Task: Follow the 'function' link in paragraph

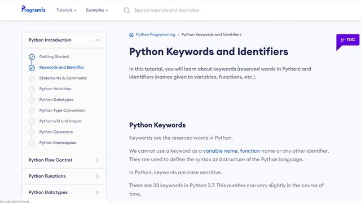Action: [250, 151]
